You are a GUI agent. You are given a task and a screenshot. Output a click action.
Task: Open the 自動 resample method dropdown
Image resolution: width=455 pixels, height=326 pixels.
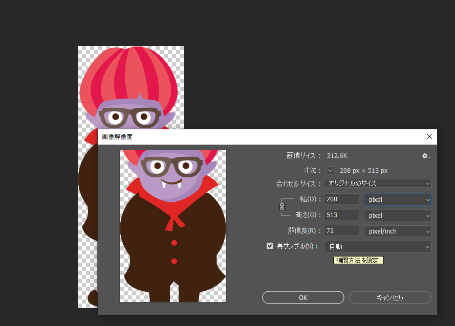[x=377, y=247]
